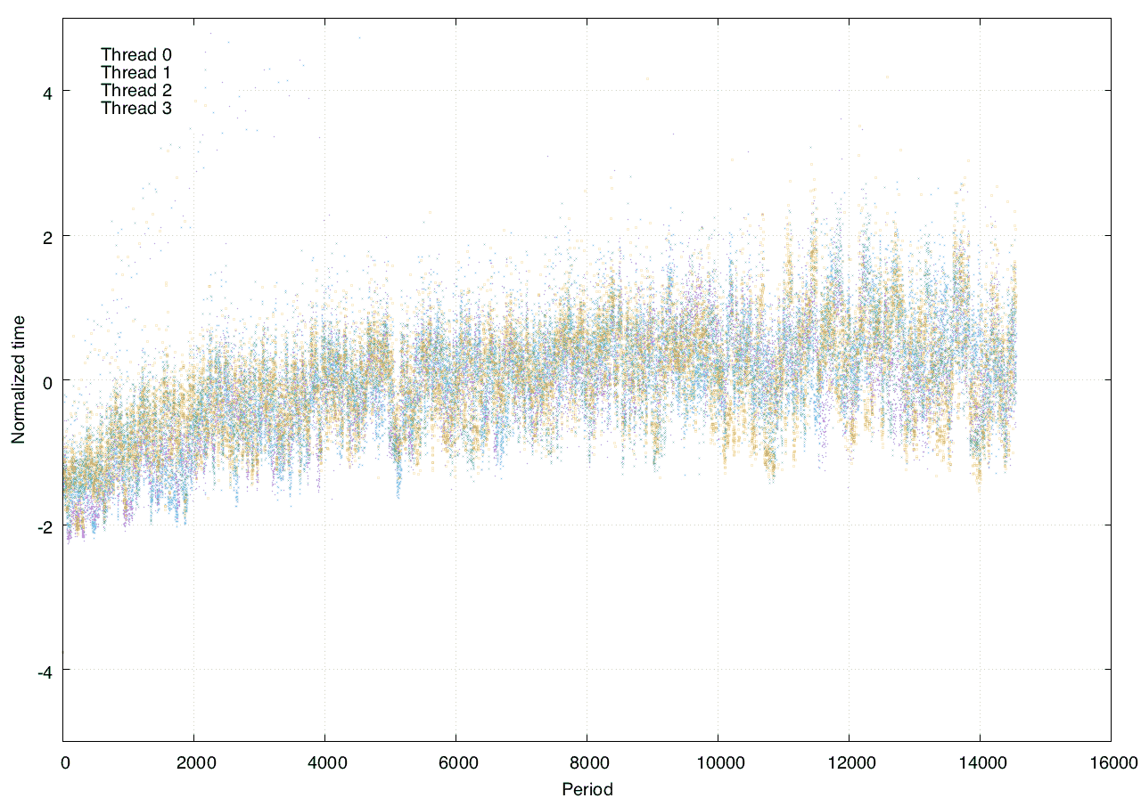Select the 2 tick label on y-axis
The width and height of the screenshot is (1141, 798).
tap(46, 236)
